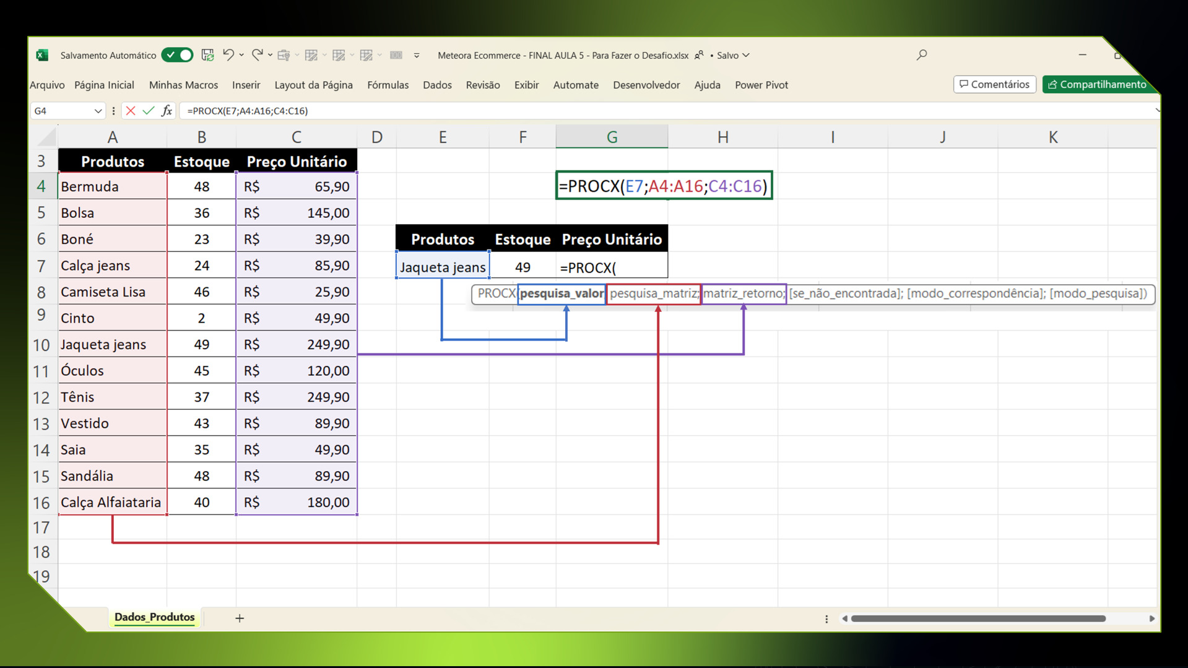
Task: Expand the Name Box dropdown arrow
Action: pos(98,111)
